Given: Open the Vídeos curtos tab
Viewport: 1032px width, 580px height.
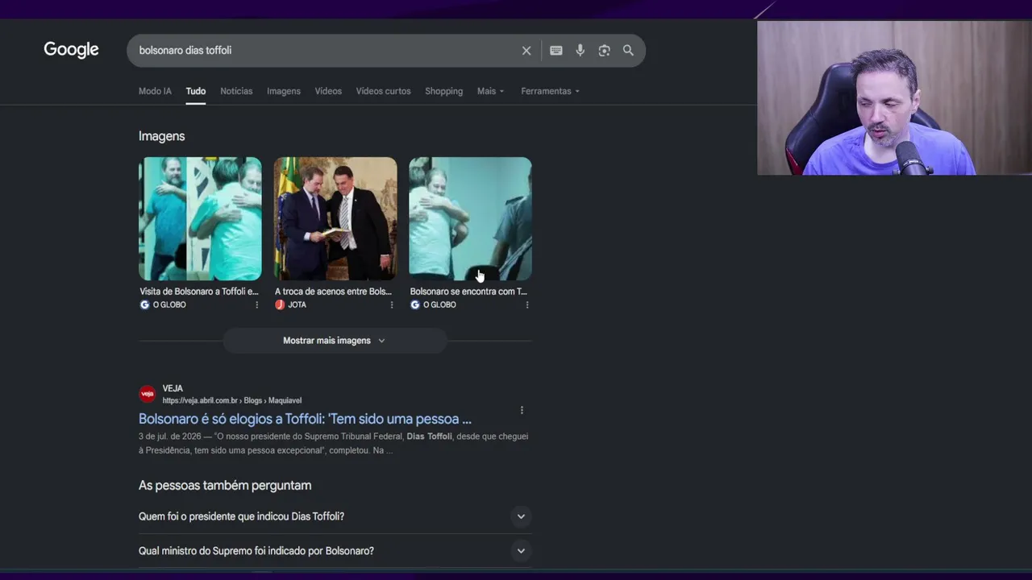Looking at the screenshot, I should pyautogui.click(x=384, y=91).
